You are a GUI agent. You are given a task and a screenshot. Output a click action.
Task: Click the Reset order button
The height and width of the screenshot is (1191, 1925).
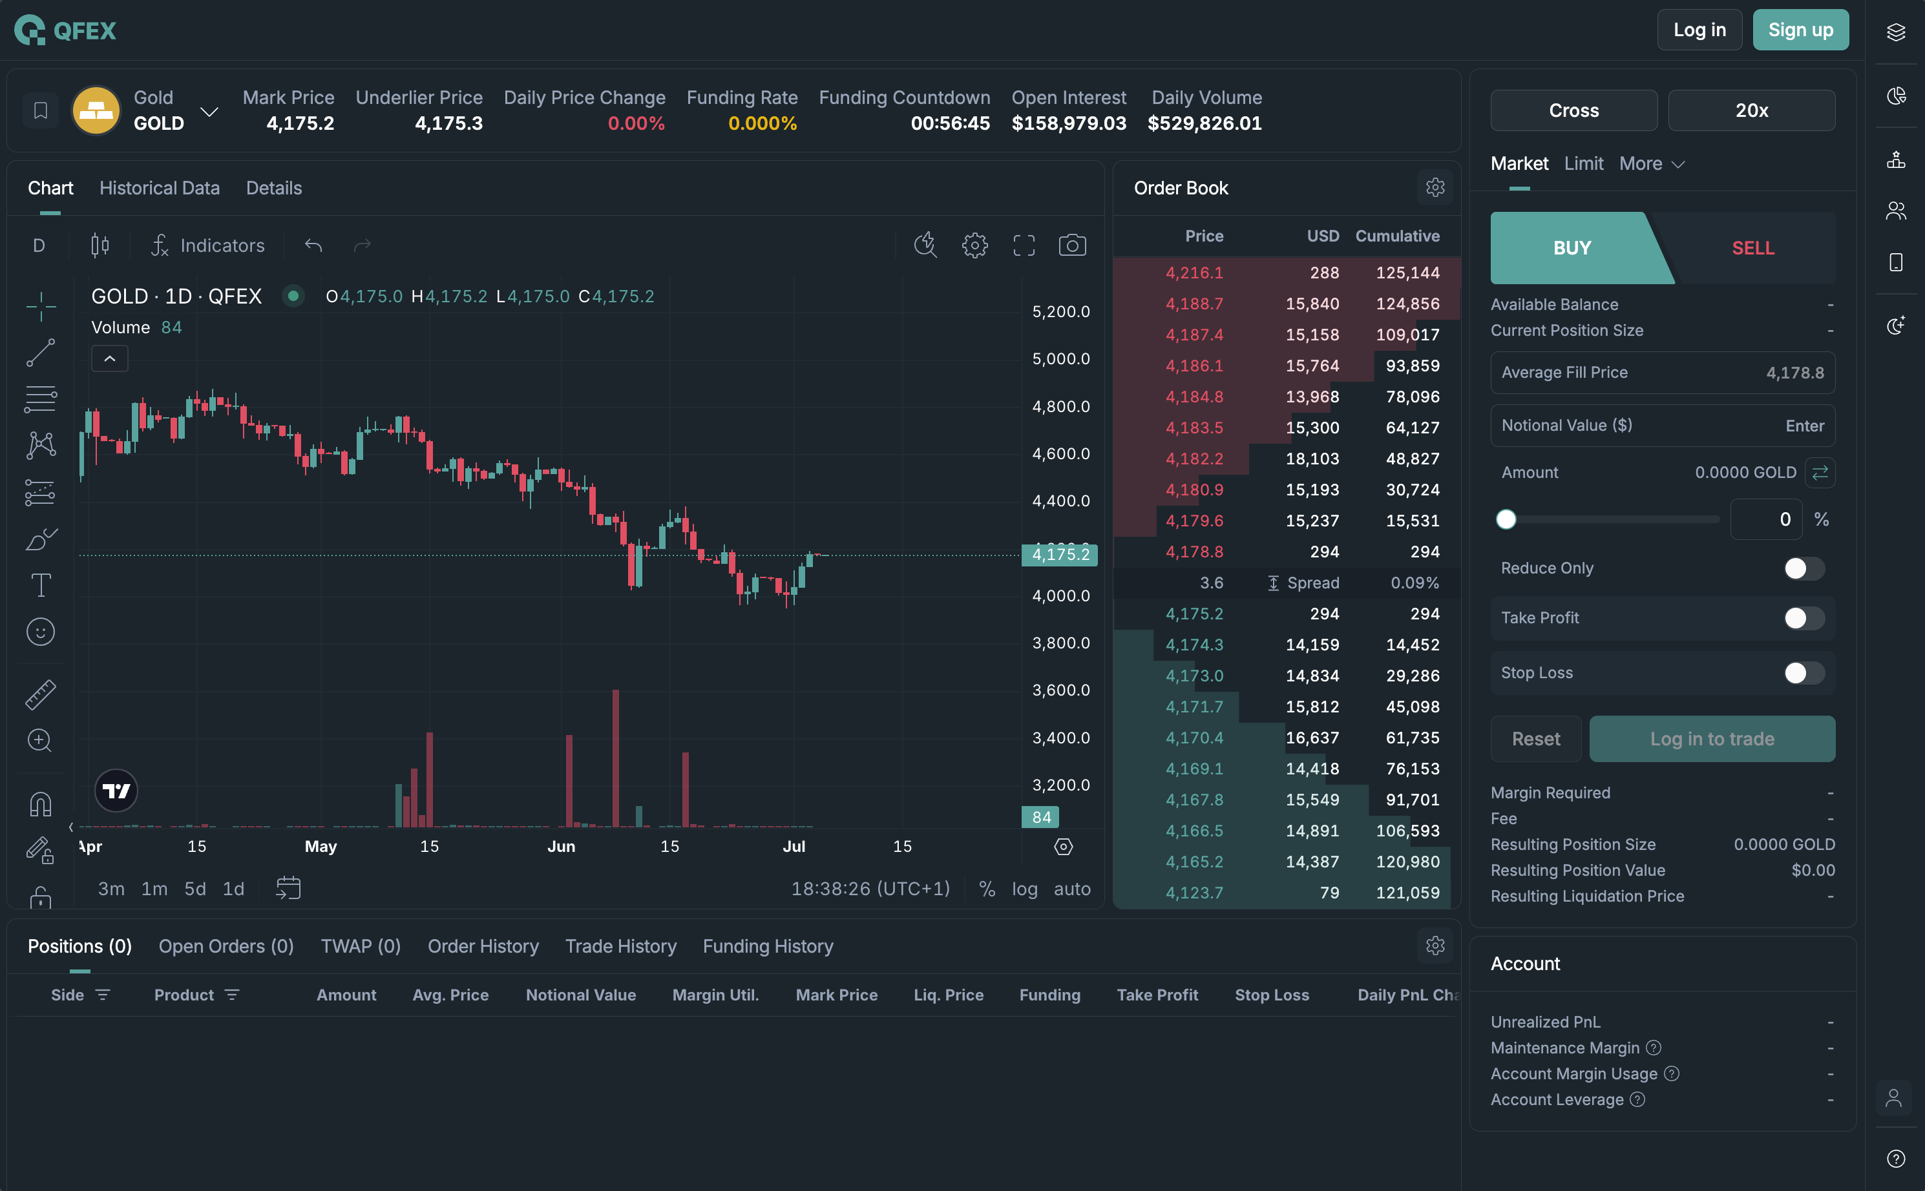pos(1536,739)
